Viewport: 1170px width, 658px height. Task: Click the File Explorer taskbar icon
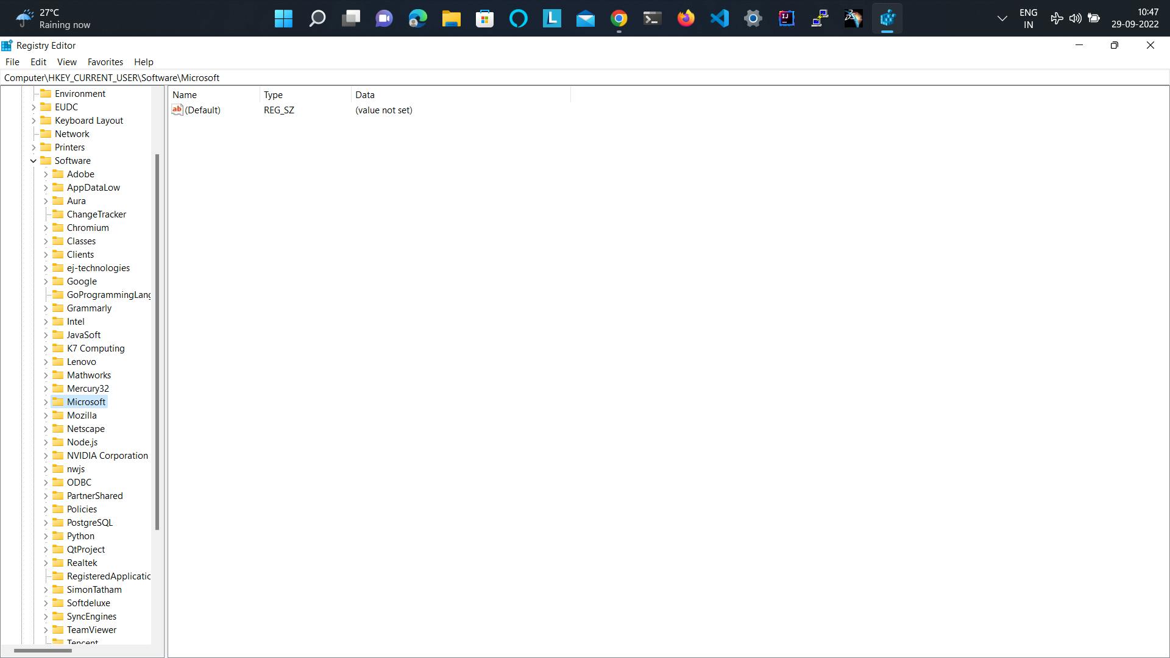(x=452, y=18)
